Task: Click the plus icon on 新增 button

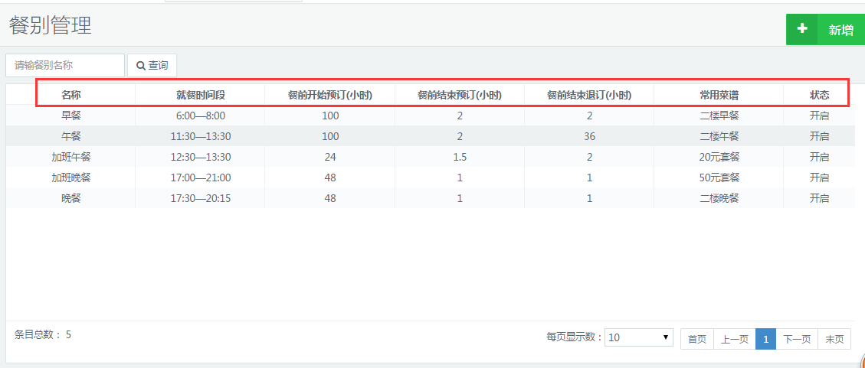Action: click(x=802, y=29)
